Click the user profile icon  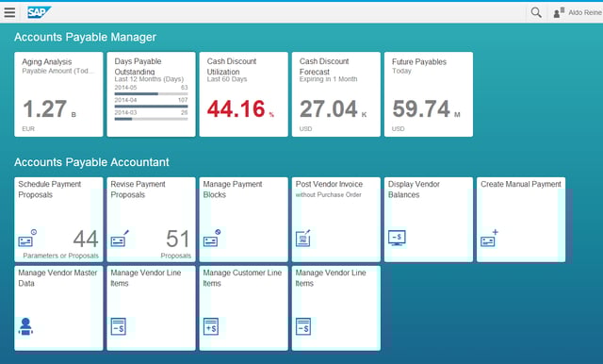559,12
